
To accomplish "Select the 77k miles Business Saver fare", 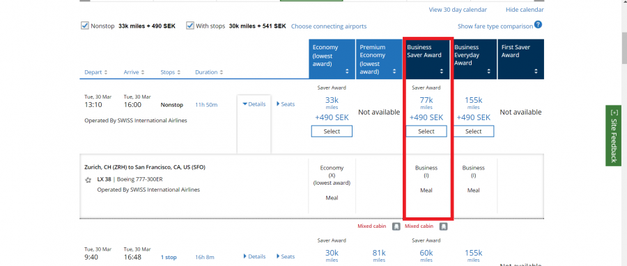I will pos(426,131).
